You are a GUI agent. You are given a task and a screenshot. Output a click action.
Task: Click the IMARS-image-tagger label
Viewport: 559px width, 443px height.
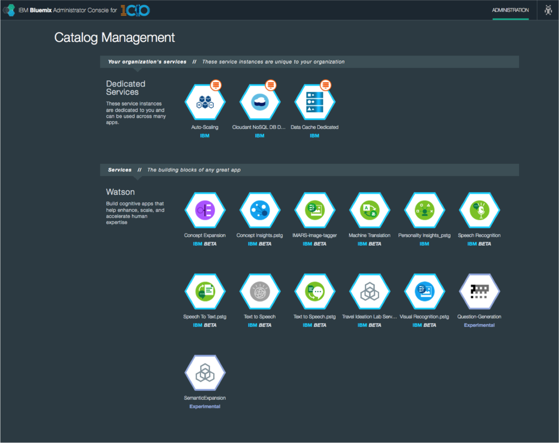314,235
